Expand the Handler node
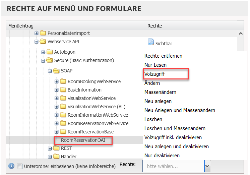The image size is (250, 175). [50, 157]
